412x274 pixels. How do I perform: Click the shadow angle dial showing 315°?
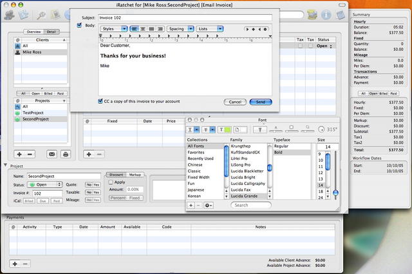321,130
